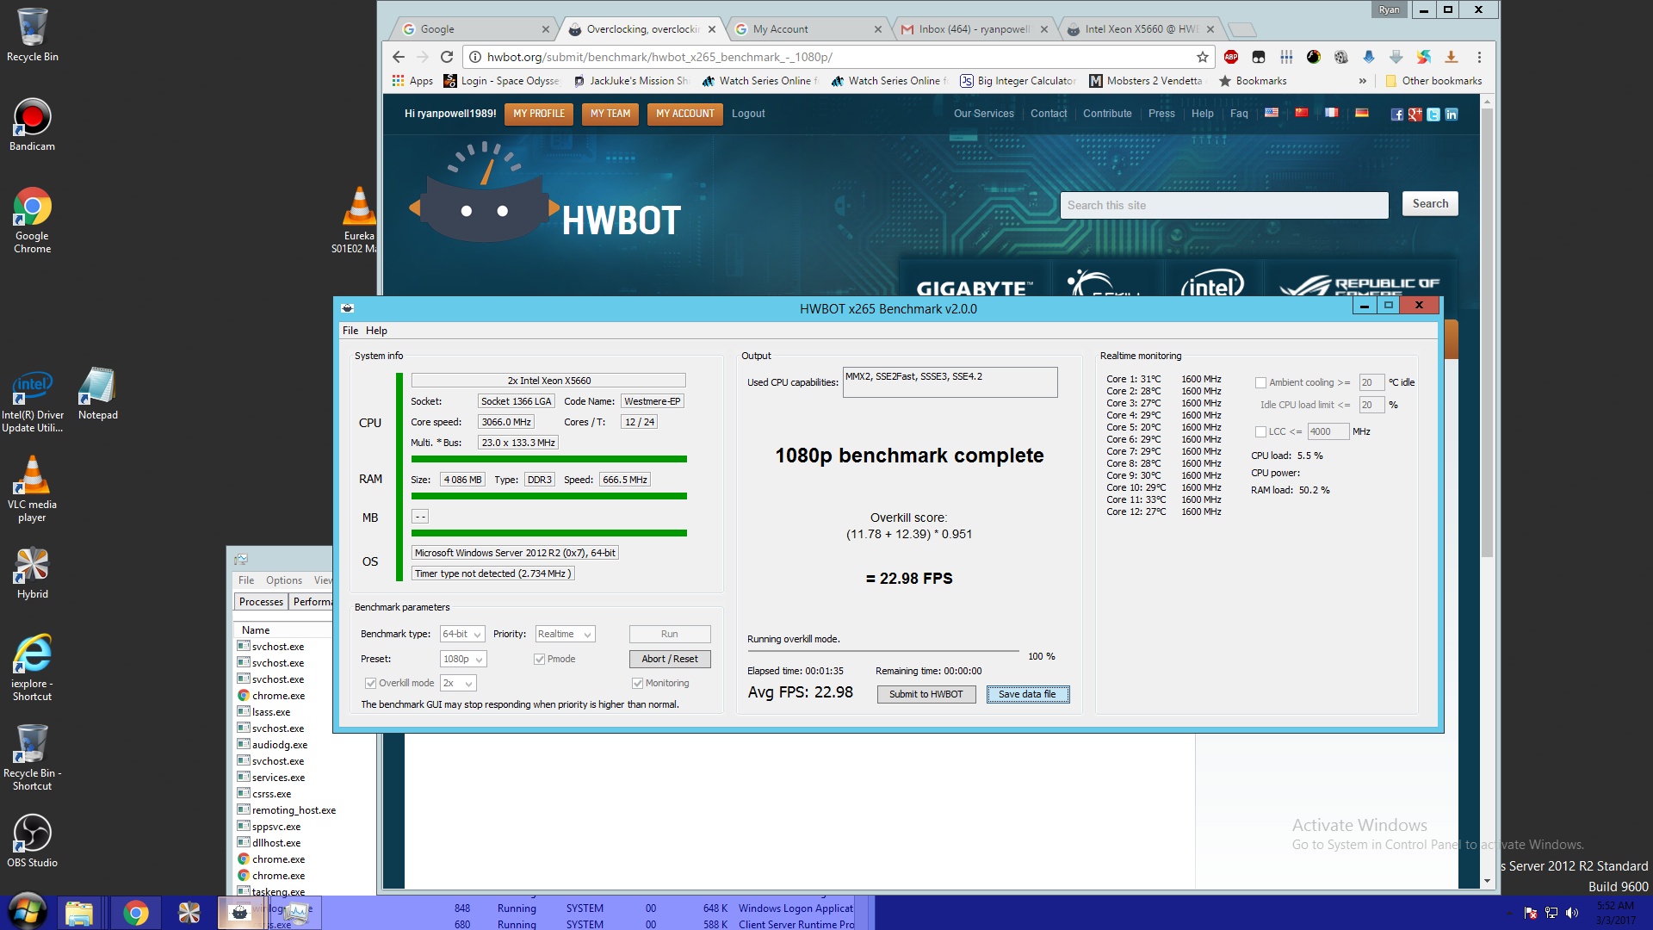Click the volume icon in system tray
Screen dimensions: 1653x930
1572,913
